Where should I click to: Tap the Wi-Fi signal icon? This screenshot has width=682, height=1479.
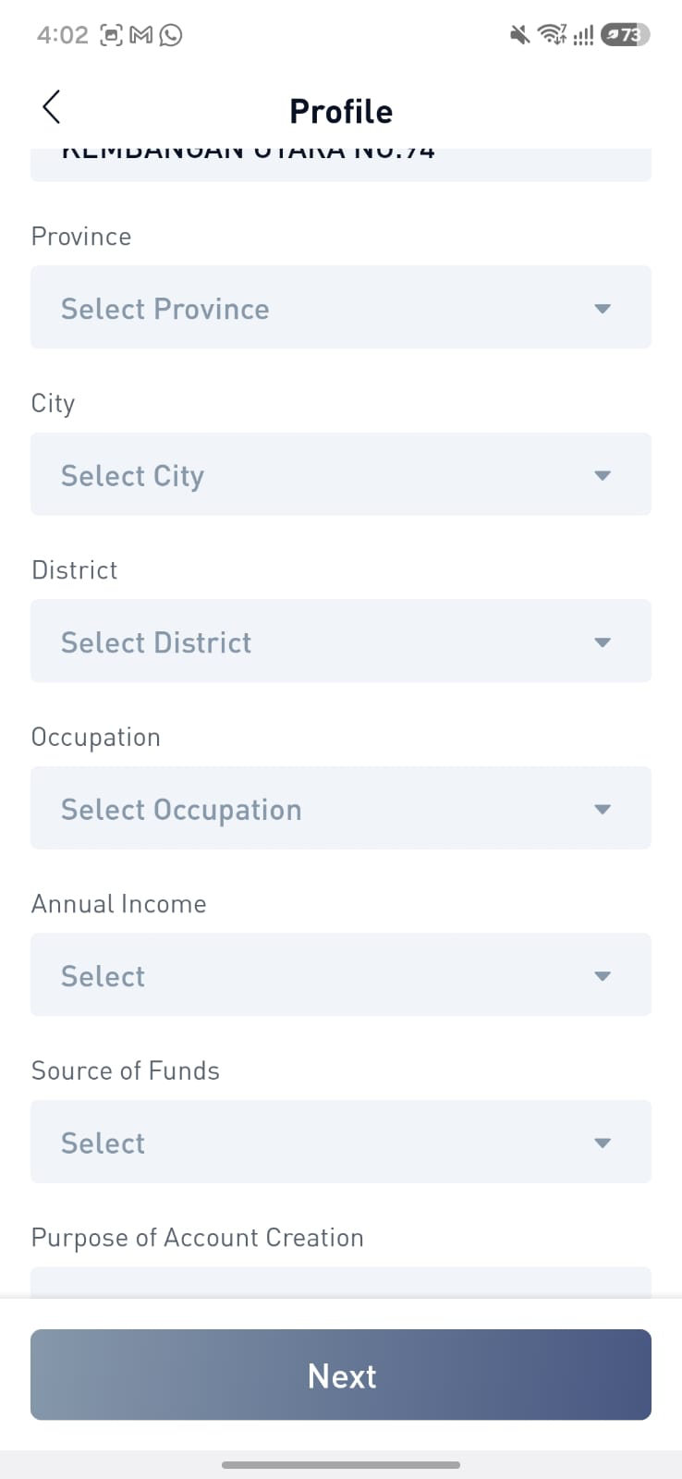pos(552,35)
